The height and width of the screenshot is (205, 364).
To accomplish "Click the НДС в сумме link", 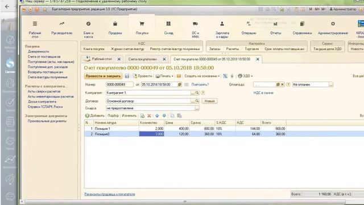I will (x=263, y=93).
